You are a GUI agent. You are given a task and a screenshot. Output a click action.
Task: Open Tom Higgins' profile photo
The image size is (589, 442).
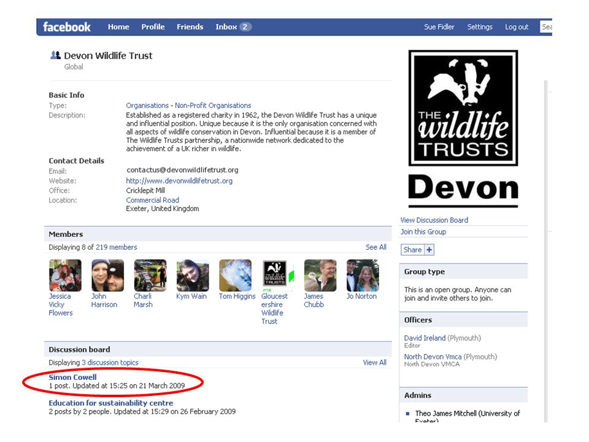pos(235,276)
